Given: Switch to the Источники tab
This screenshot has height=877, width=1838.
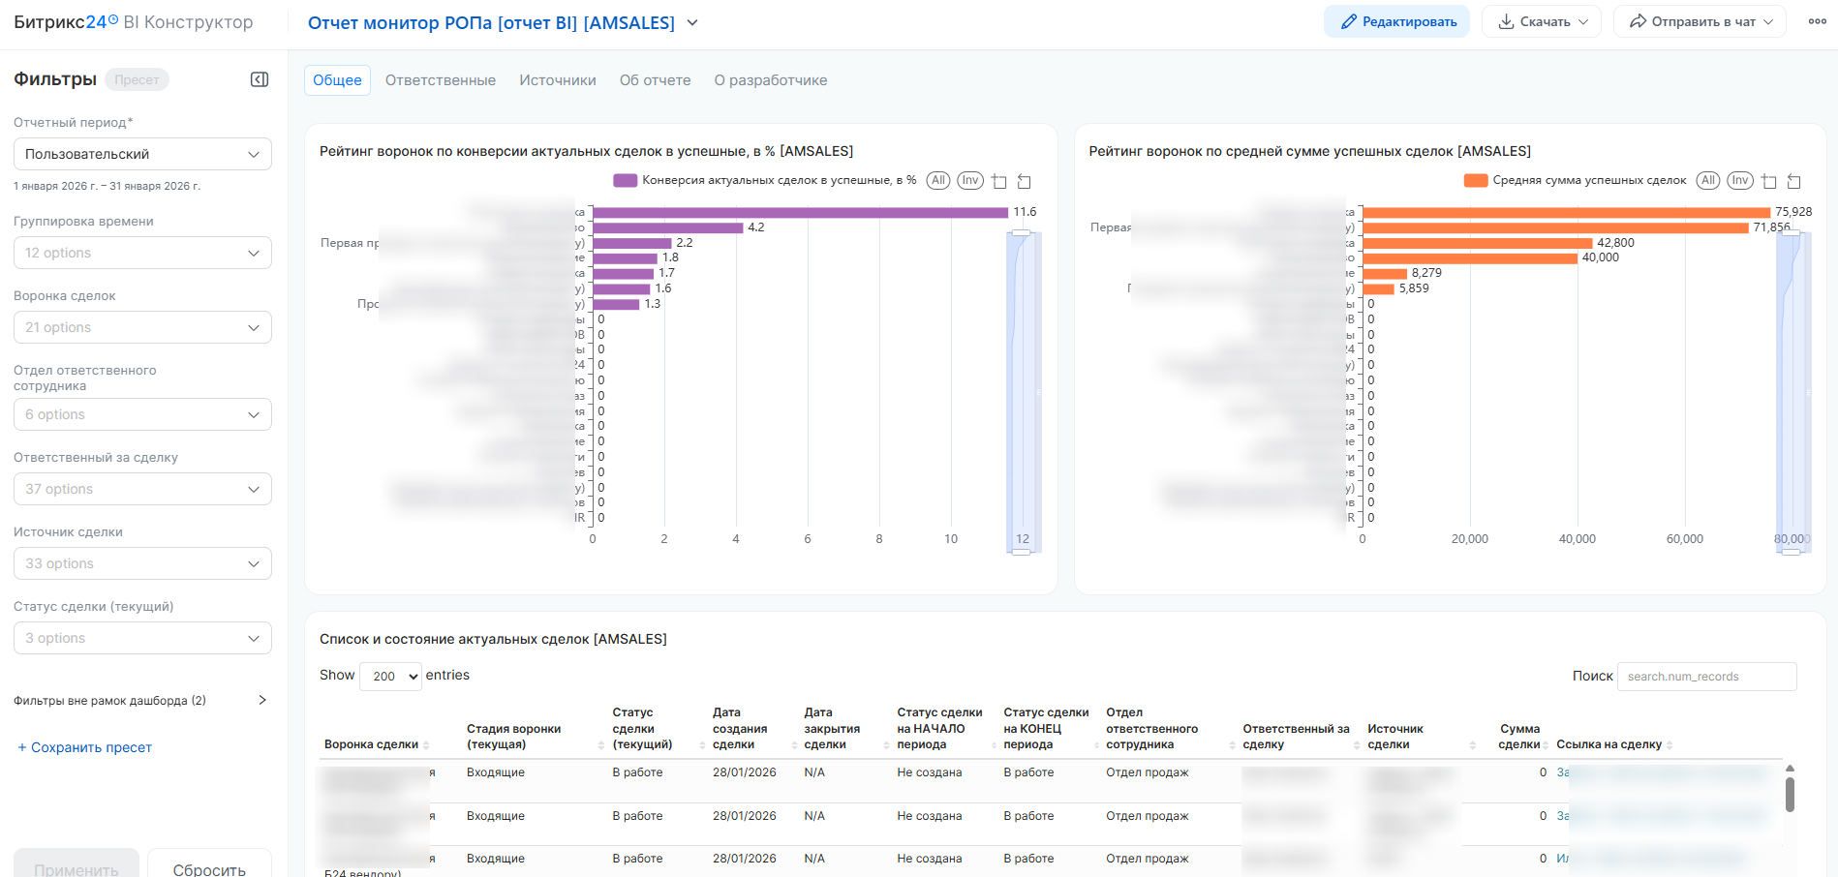Looking at the screenshot, I should point(557,80).
